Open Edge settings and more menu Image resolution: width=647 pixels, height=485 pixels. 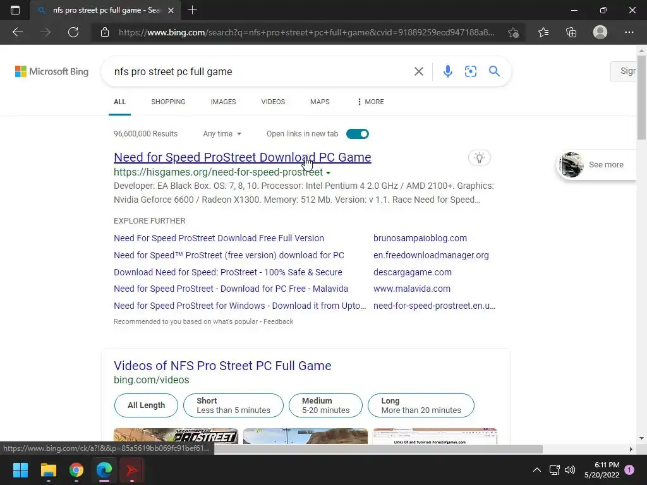click(629, 32)
